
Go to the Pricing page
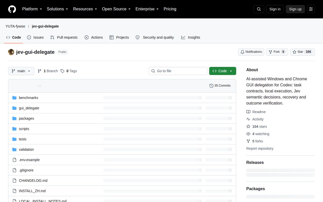coord(170,9)
